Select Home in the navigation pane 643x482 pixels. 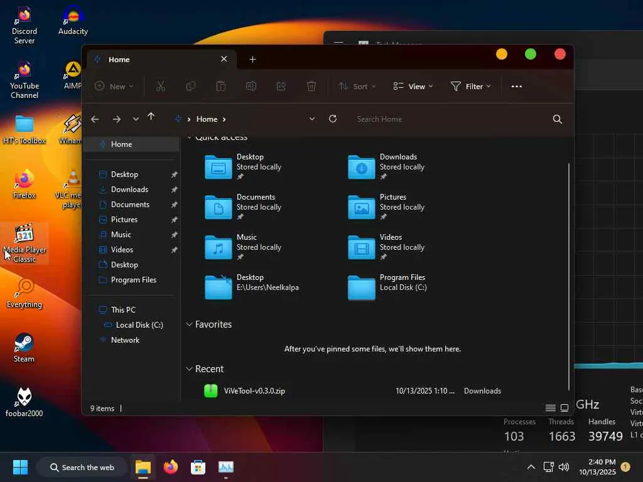point(131,144)
